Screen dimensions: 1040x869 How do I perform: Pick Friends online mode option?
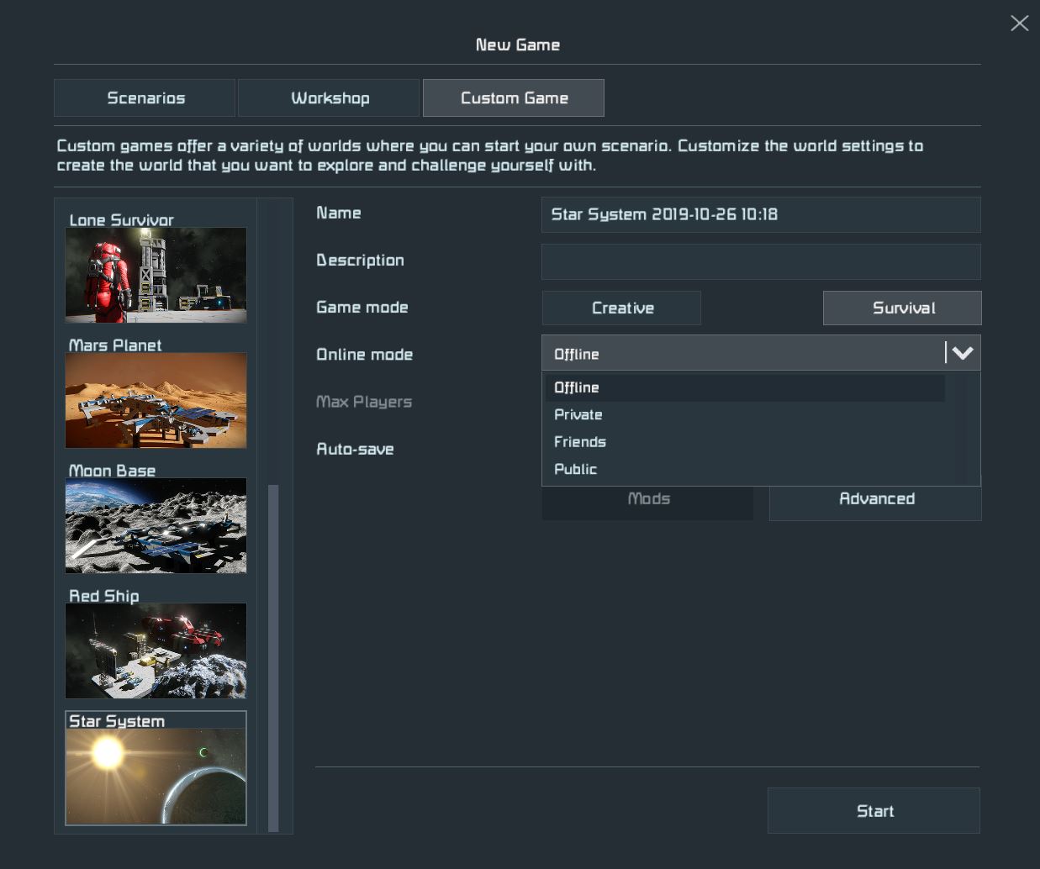pos(745,442)
